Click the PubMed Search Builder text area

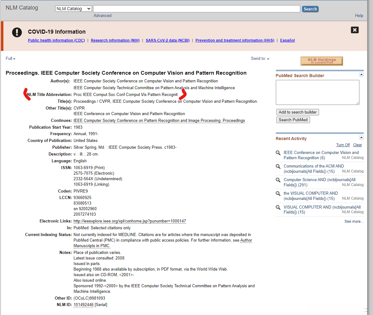[317, 92]
